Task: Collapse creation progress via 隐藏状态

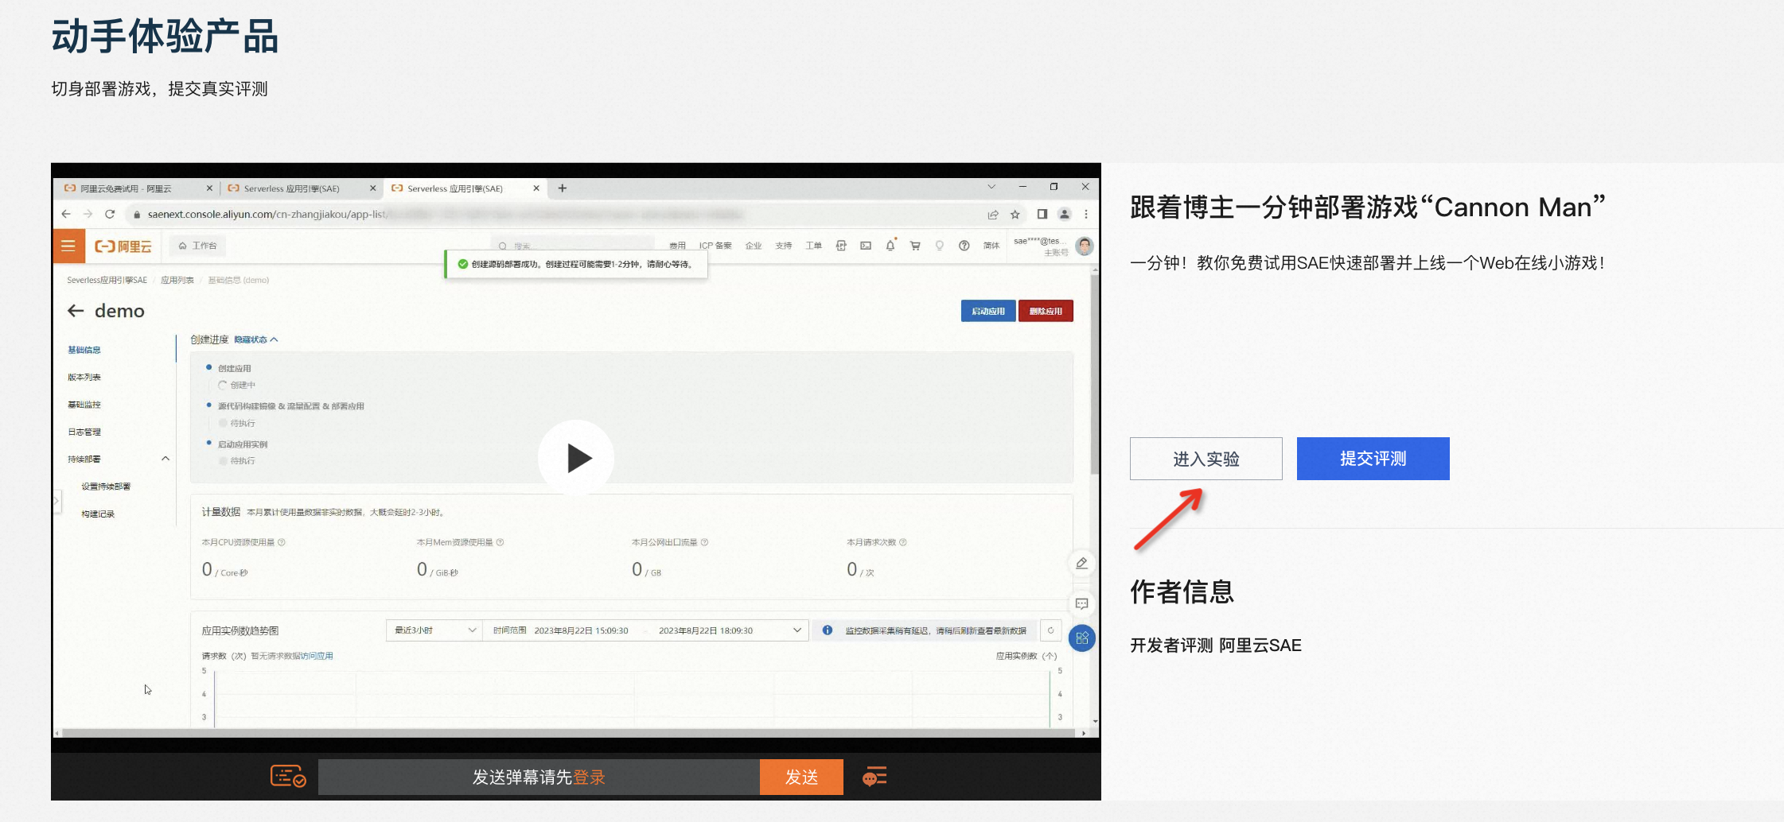Action: [x=256, y=339]
